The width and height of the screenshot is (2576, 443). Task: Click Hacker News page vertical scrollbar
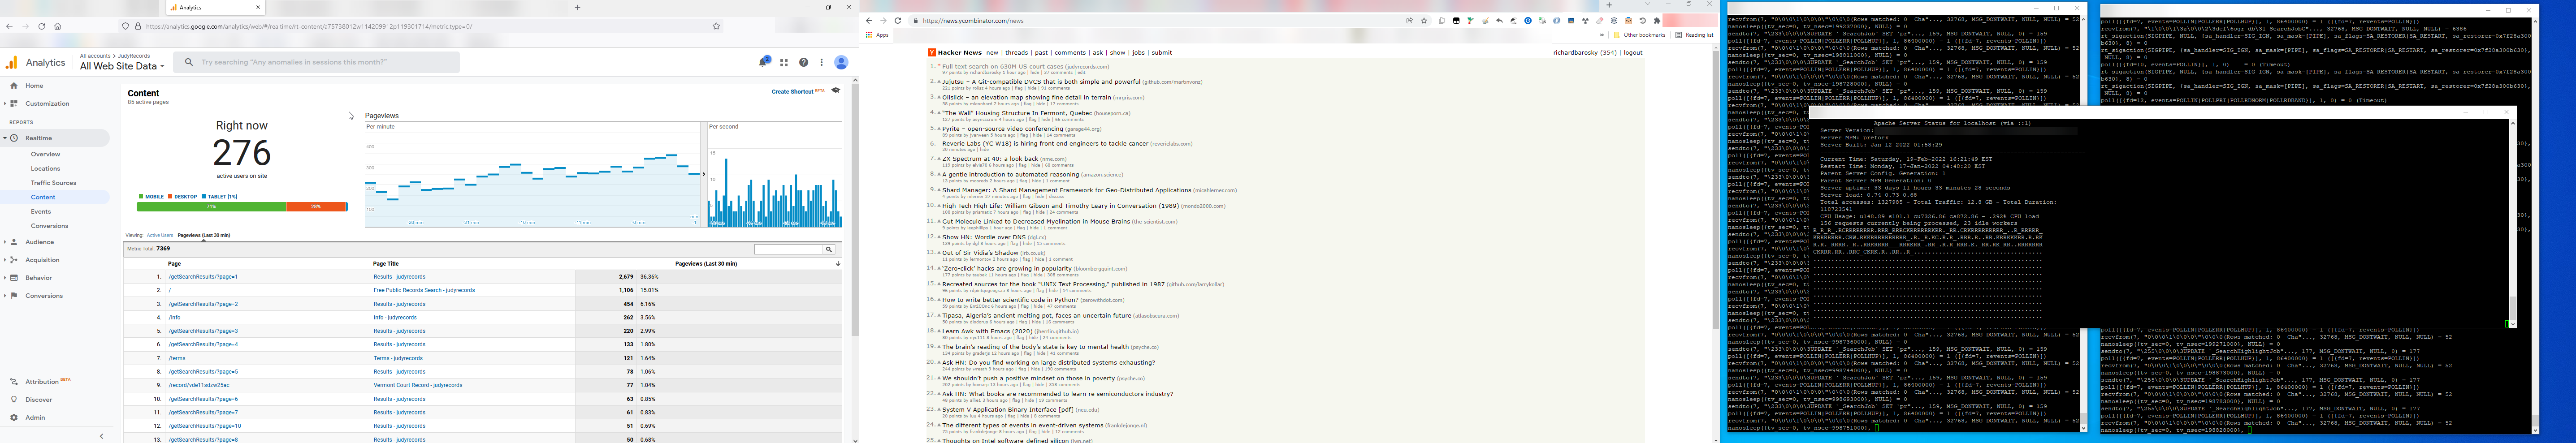(1716, 190)
